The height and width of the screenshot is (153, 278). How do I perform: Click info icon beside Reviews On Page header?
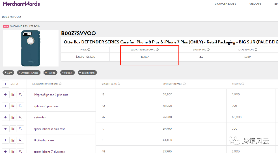pos(184,84)
